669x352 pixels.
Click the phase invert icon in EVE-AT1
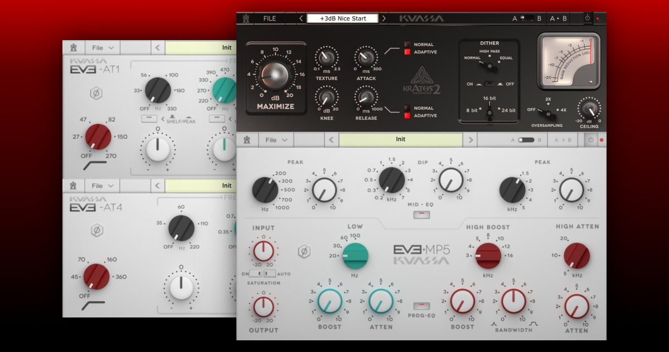point(96,93)
